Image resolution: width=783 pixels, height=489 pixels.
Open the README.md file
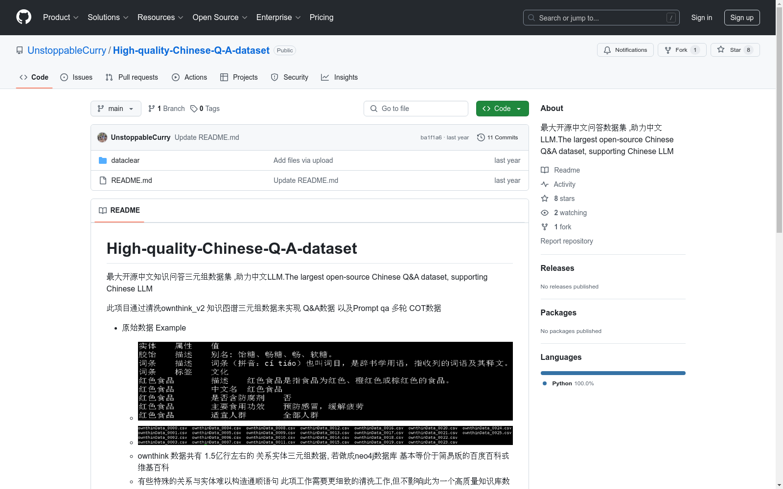[132, 180]
